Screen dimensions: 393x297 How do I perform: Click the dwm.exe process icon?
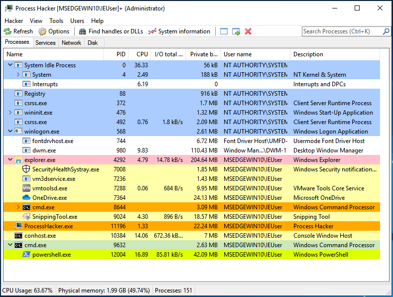(26, 150)
